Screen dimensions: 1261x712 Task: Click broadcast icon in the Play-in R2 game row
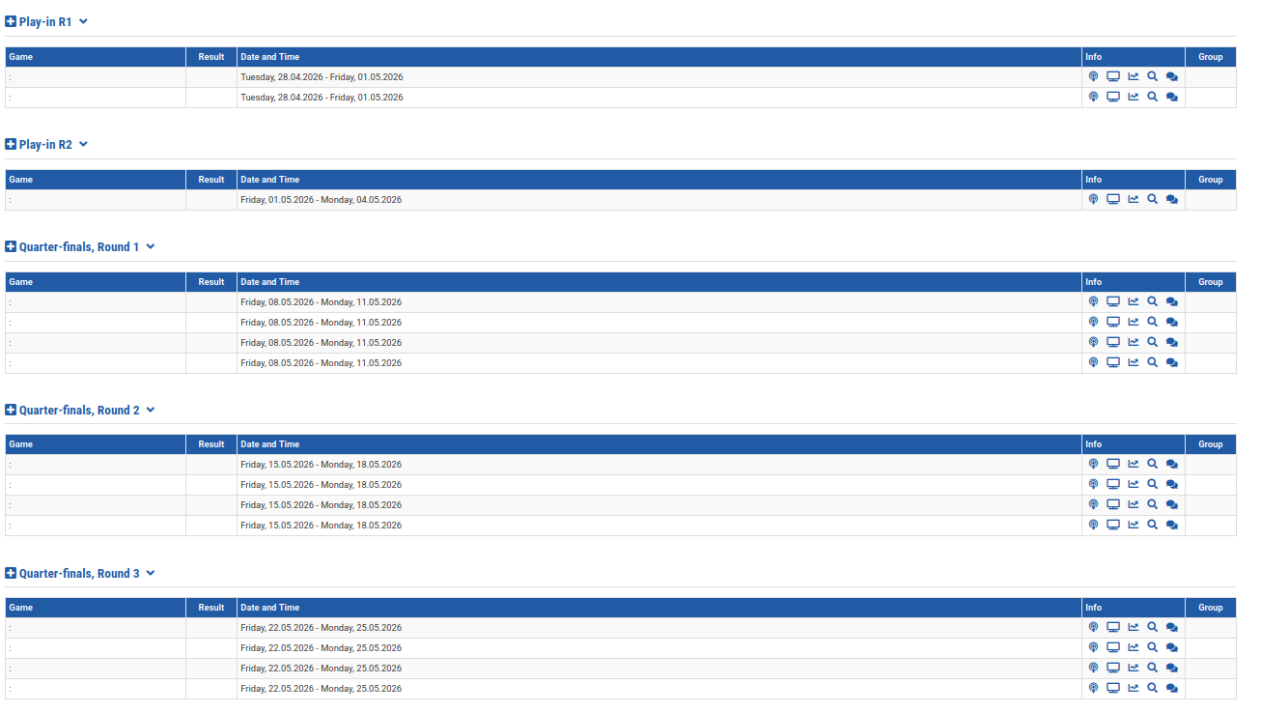click(1093, 200)
